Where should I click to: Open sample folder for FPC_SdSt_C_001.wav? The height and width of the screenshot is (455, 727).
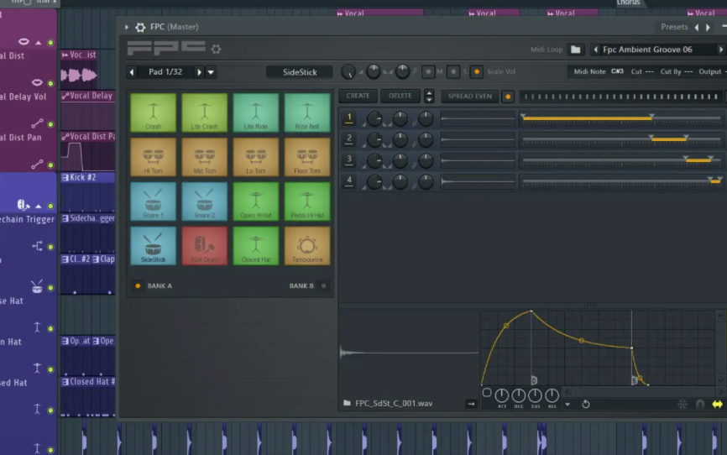coord(347,403)
